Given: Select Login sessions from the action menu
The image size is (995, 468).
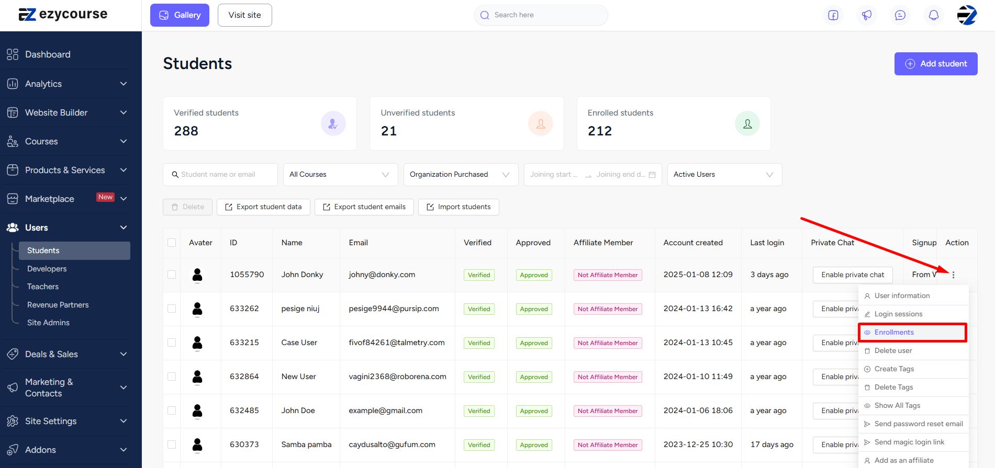Looking at the screenshot, I should click(x=913, y=314).
